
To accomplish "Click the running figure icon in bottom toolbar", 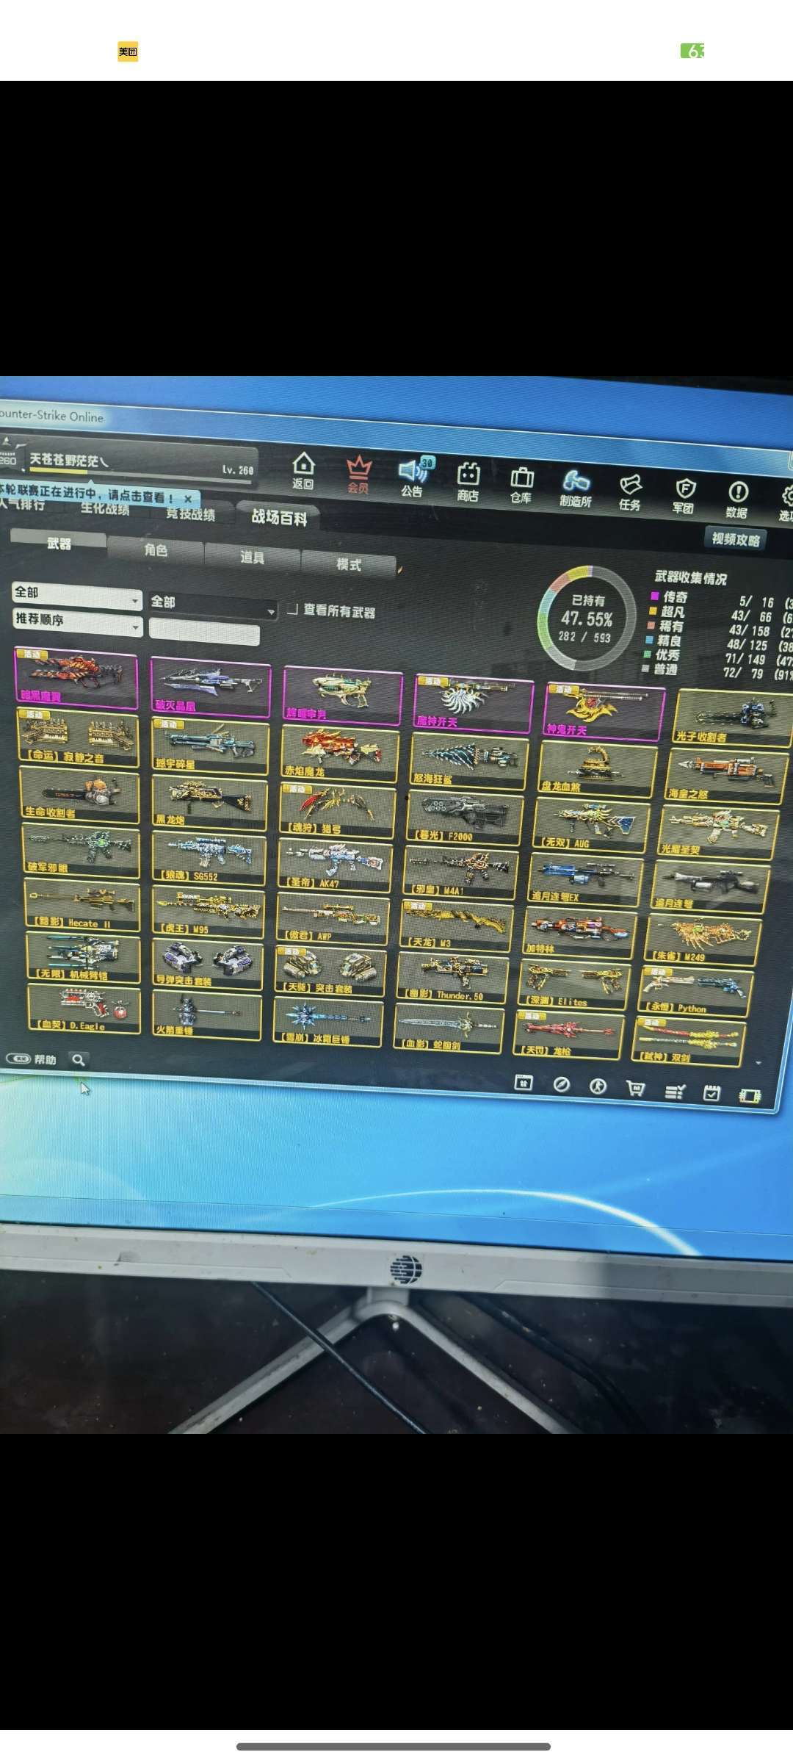I will click(598, 1086).
